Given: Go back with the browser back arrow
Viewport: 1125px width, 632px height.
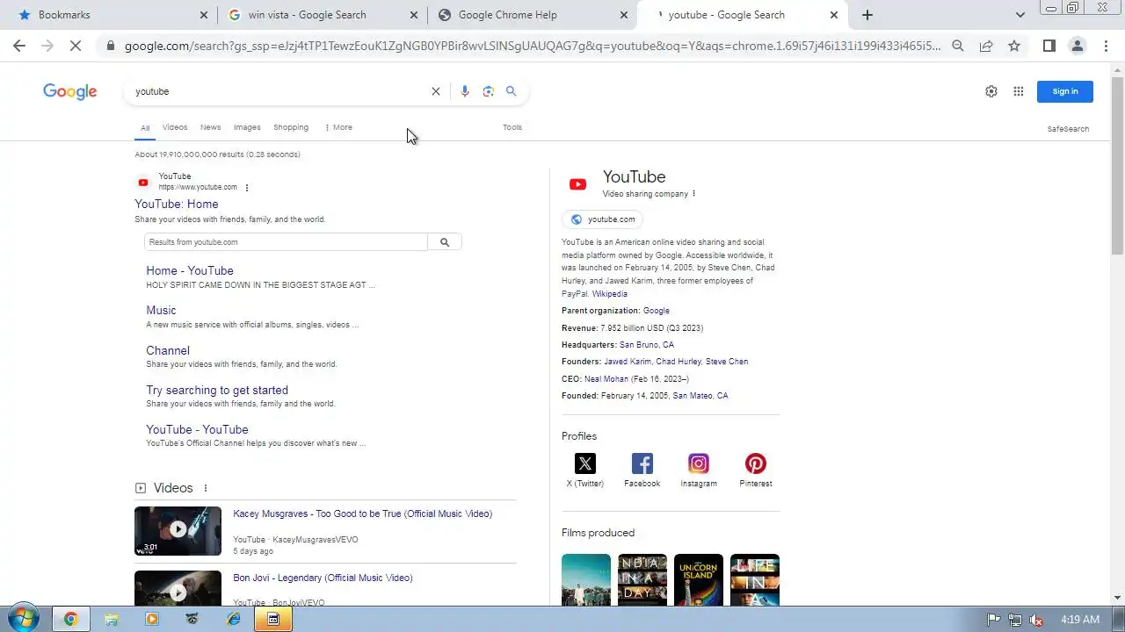Looking at the screenshot, I should (19, 46).
